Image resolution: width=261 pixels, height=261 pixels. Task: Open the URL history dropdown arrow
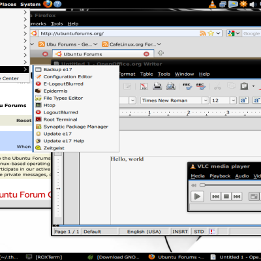tap(218, 33)
